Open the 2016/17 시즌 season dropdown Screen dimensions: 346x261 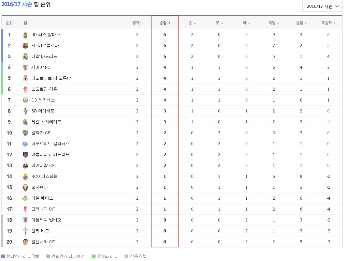(322, 6)
